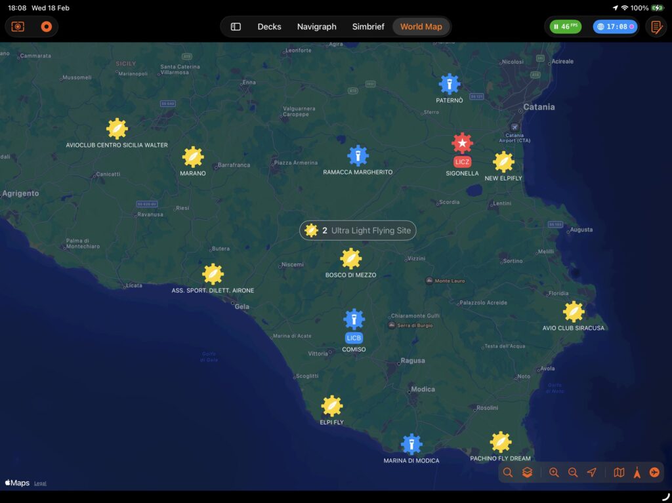The image size is (672, 503).
Task: Click the blue 17:08 world clock
Action: (x=614, y=27)
